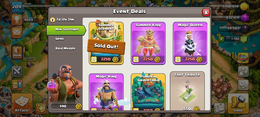Screen dimensions: 260x117
Task: Tap the Attack! map button
Action: click(x=22, y=103)
